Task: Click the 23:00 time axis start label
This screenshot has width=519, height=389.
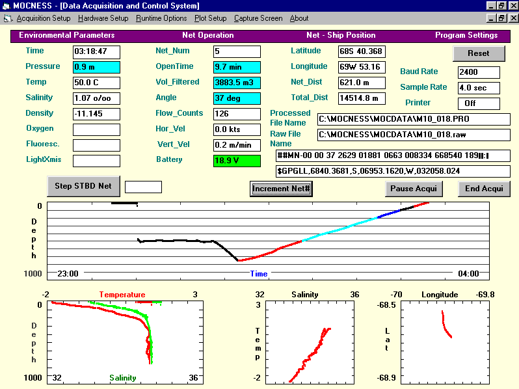Action: click(x=68, y=274)
